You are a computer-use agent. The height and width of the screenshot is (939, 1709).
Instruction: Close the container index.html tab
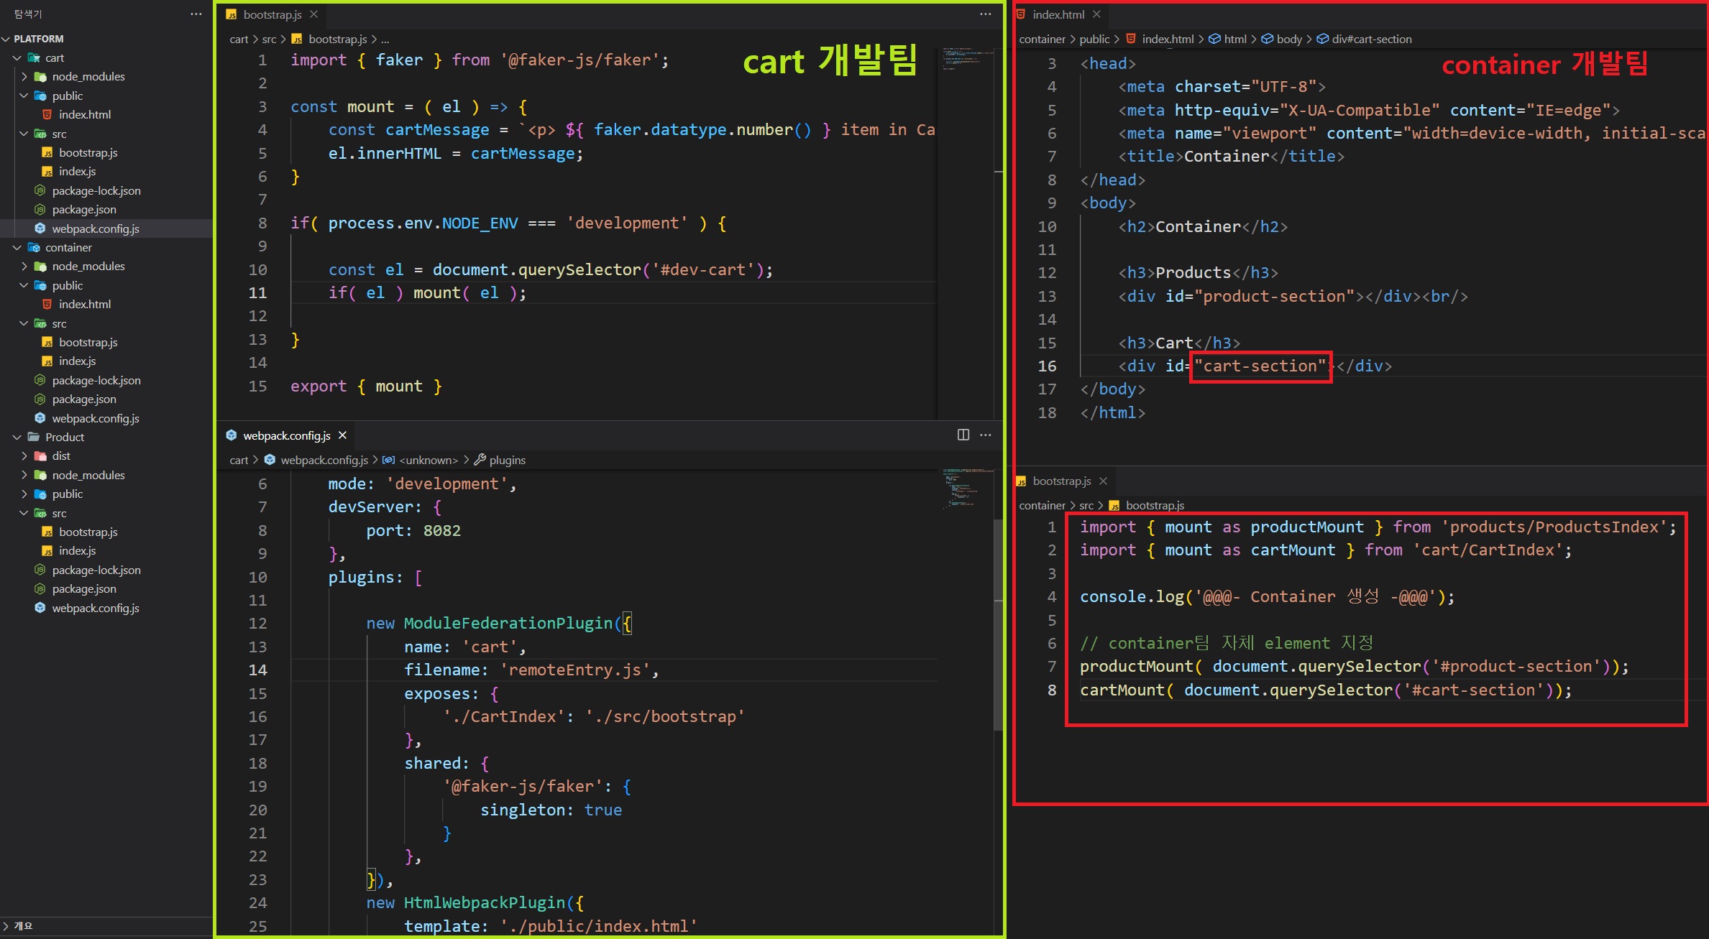point(1096,14)
